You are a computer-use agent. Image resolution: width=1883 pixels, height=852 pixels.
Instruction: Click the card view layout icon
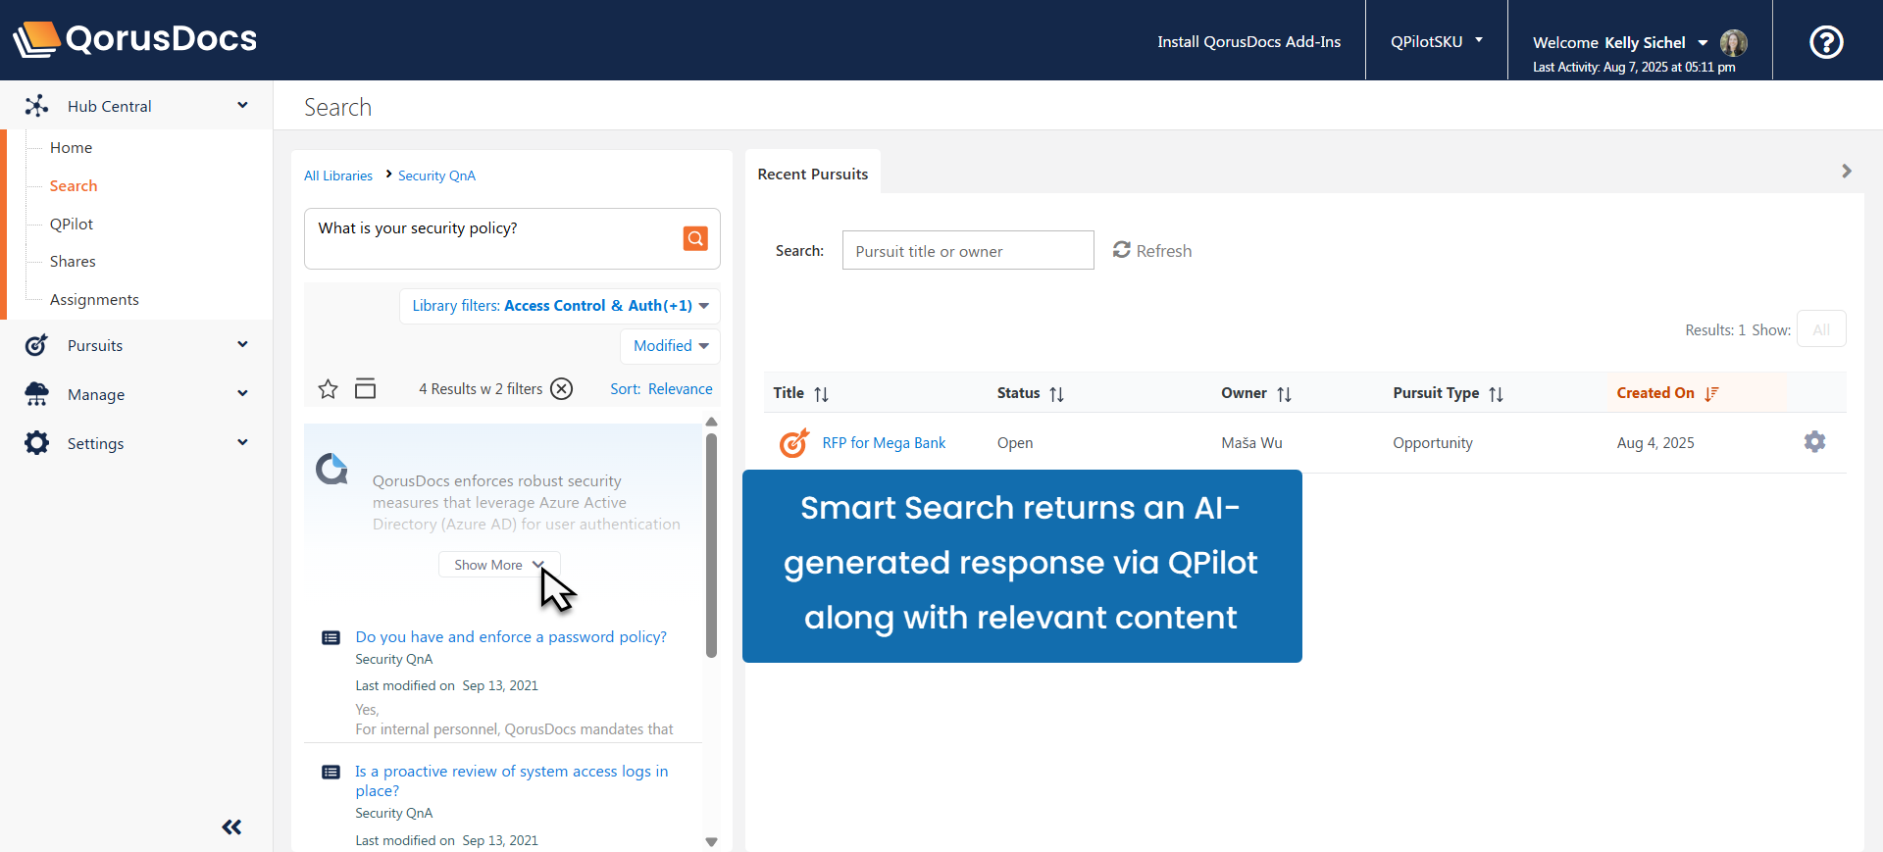(365, 389)
